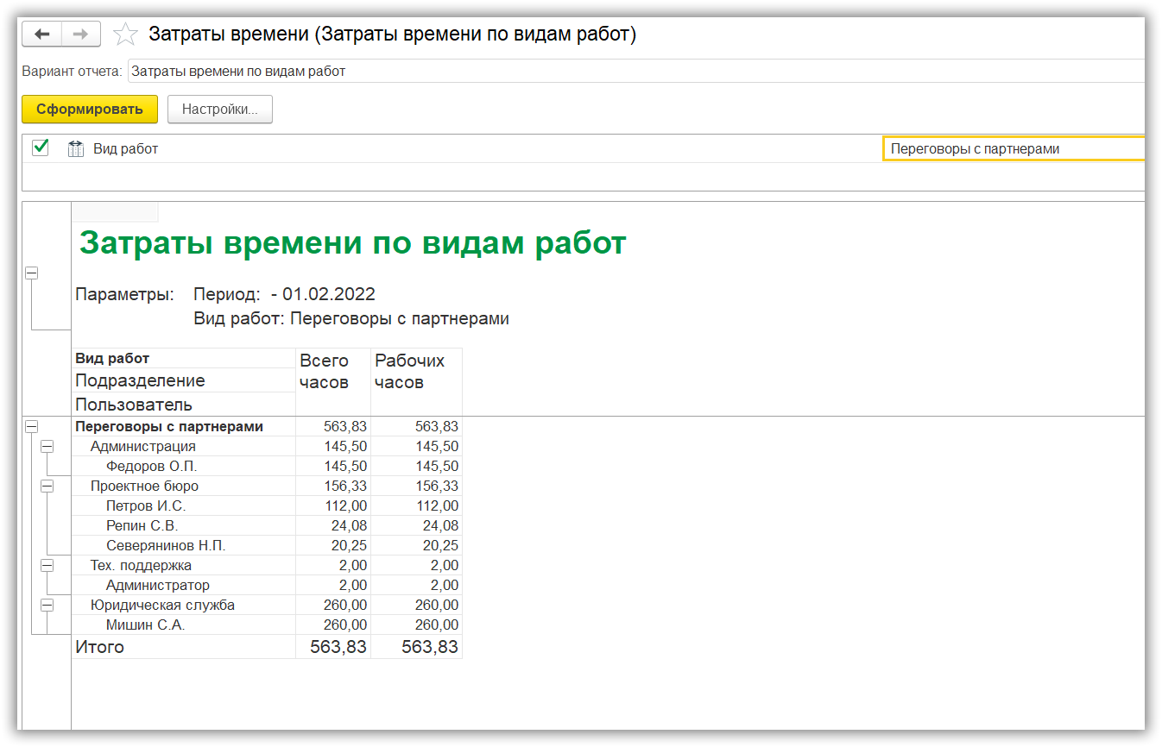The image size is (1162, 747).
Task: Add report to favorites with star icon
Action: click(126, 35)
